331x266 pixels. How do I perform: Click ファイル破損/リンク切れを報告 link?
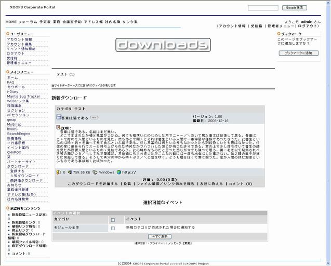(x=165, y=183)
